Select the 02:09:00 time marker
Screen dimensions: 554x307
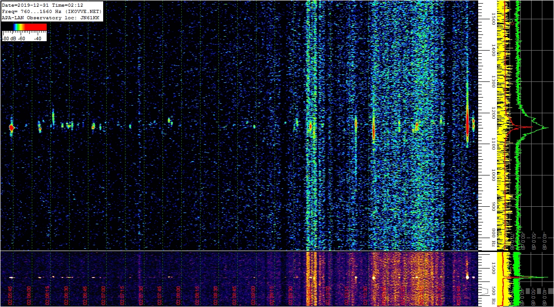click(253, 295)
